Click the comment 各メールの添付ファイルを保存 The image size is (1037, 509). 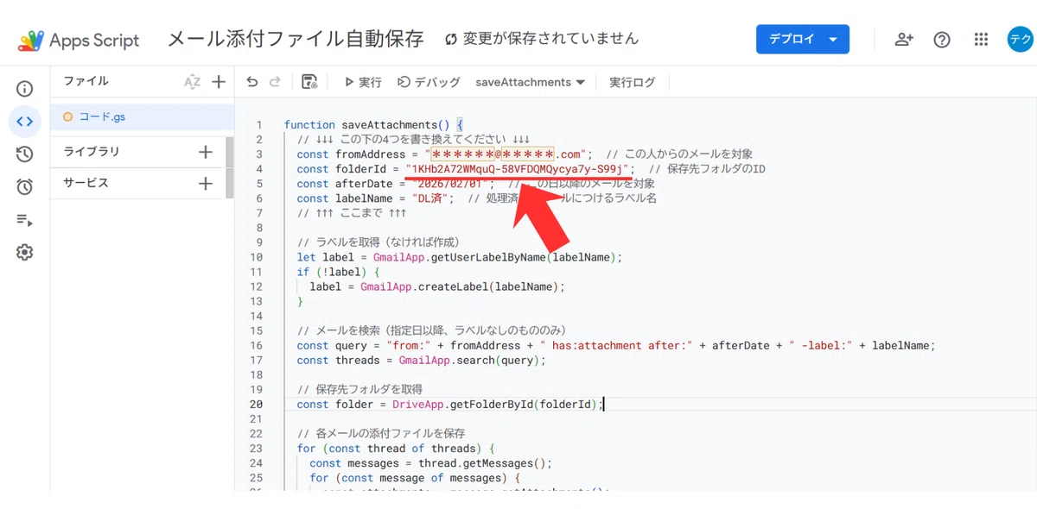(x=381, y=433)
